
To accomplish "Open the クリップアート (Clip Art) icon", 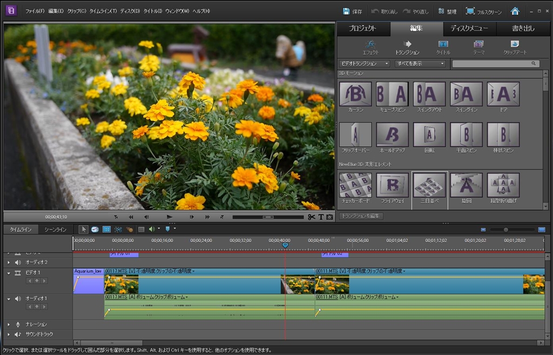I will pos(515,44).
